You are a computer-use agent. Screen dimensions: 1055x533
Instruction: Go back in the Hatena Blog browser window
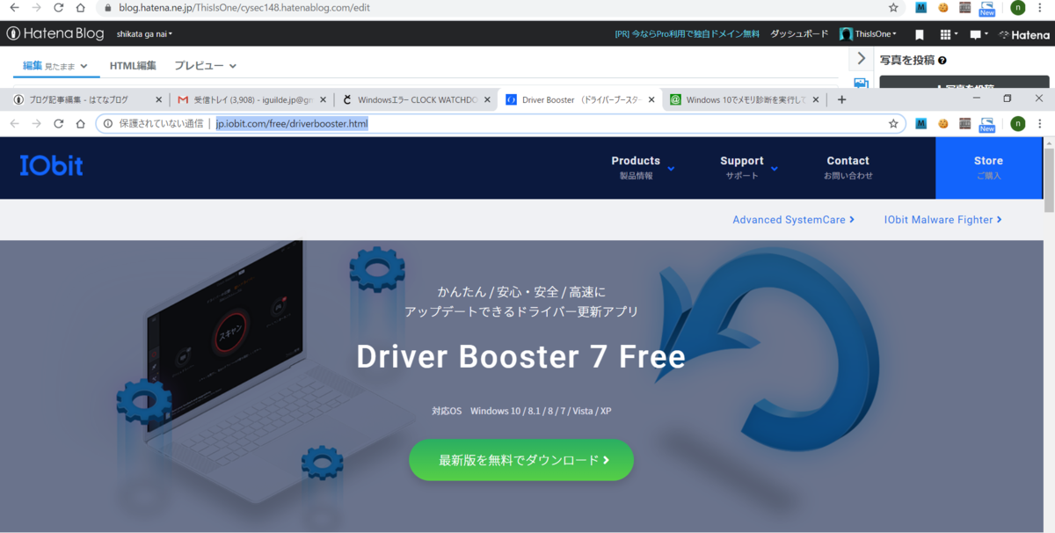[x=13, y=7]
